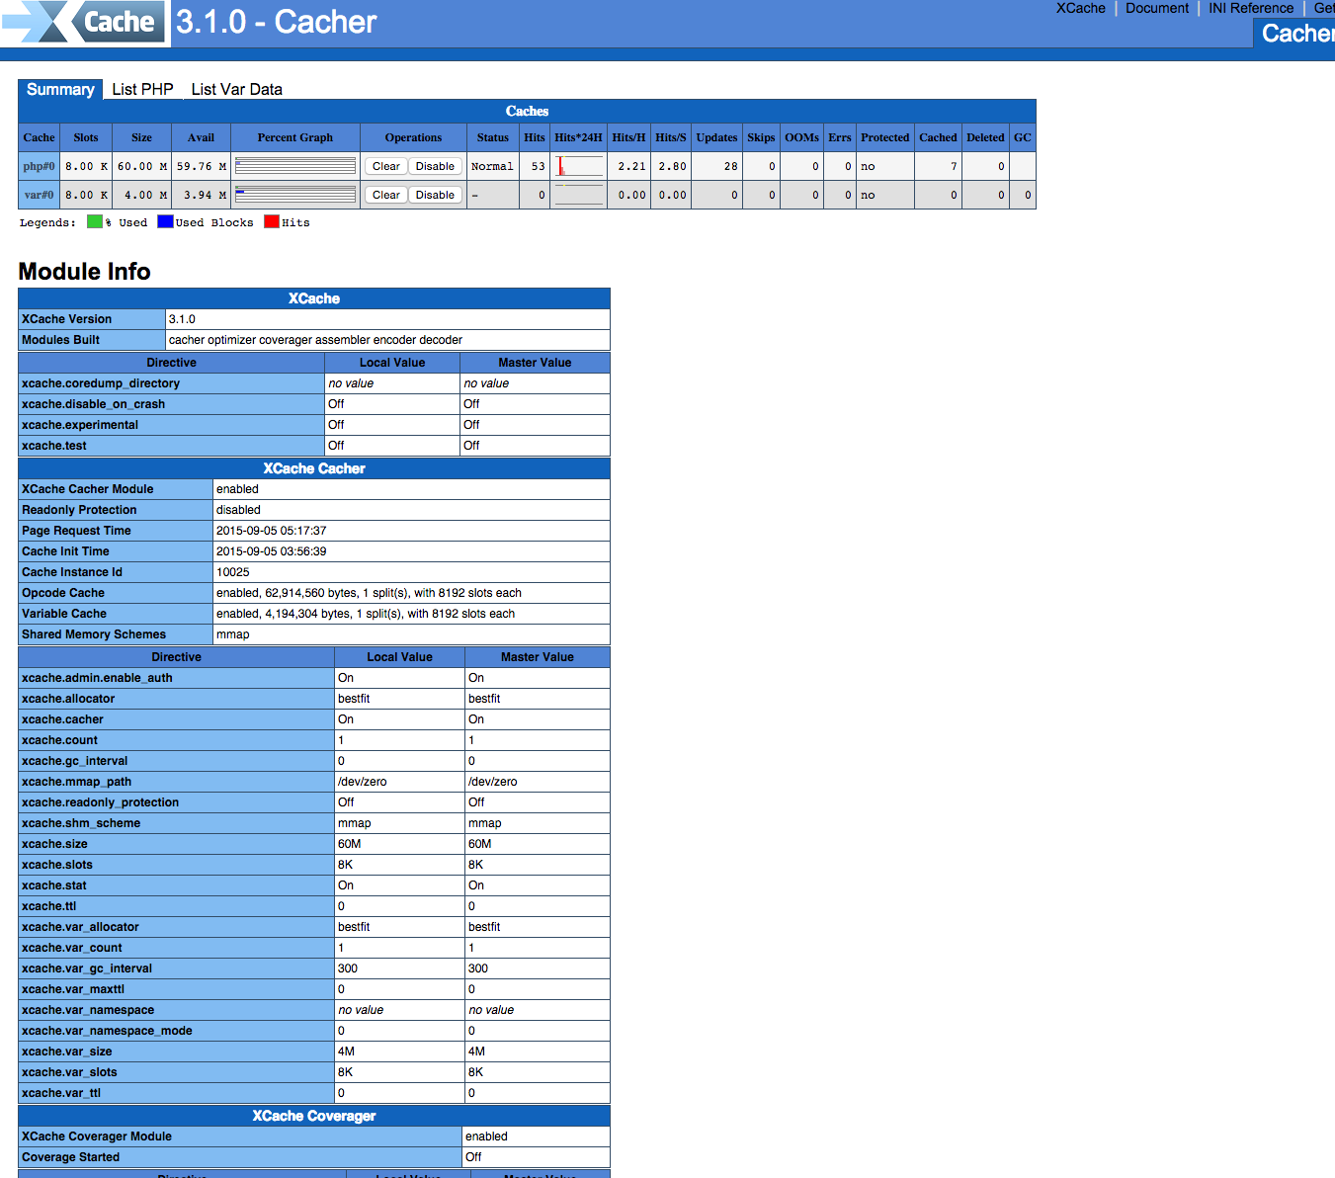Click the xcache.size directive
Image resolution: width=1335 pixels, height=1178 pixels.
pos(54,844)
